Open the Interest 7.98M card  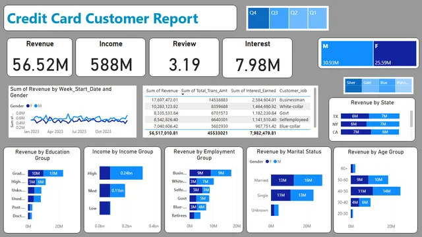(257, 58)
